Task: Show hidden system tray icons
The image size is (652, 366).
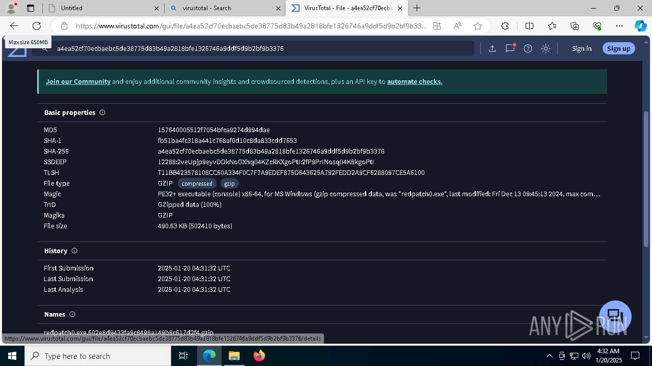Action: (x=549, y=356)
